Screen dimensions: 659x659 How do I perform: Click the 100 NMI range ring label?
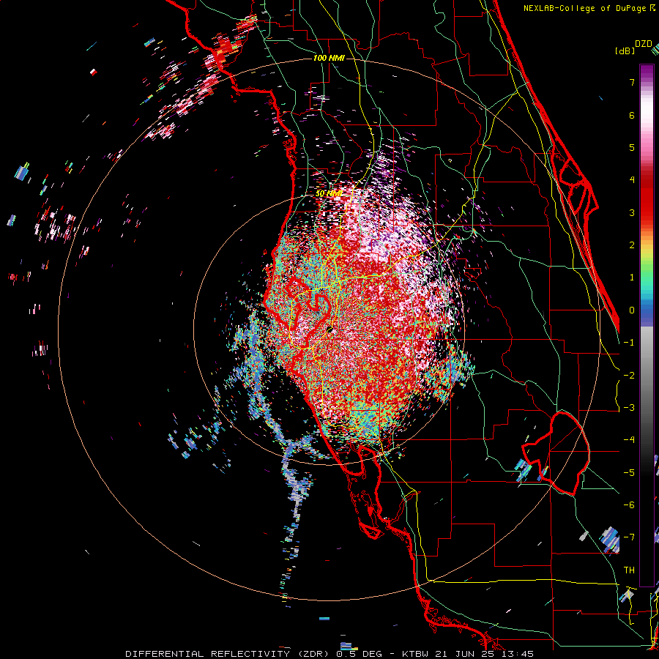329,58
